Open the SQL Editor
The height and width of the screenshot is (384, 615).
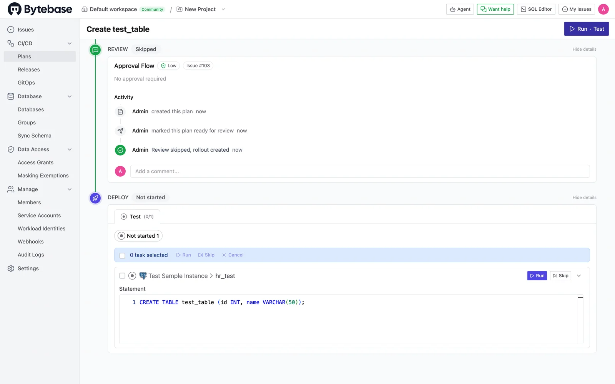(x=536, y=9)
